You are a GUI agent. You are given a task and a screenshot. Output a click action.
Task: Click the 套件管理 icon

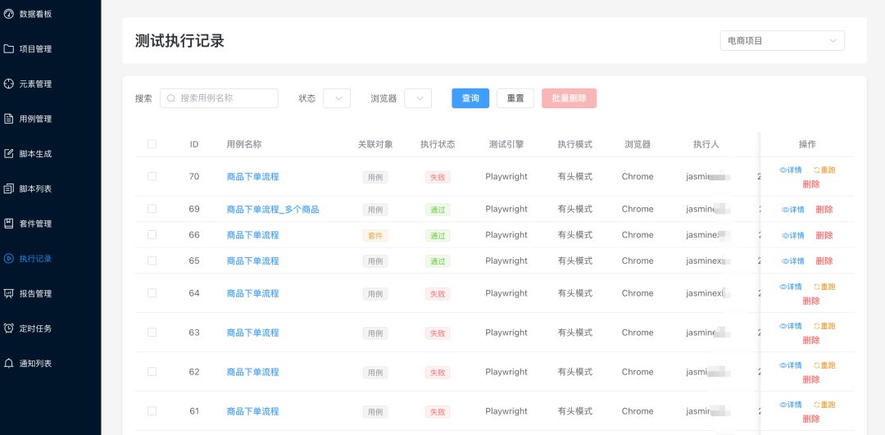[x=8, y=224]
